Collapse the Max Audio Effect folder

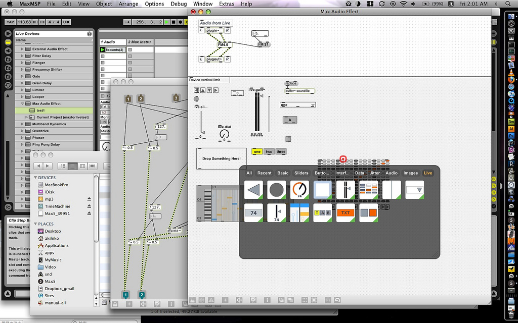pyautogui.click(x=23, y=103)
